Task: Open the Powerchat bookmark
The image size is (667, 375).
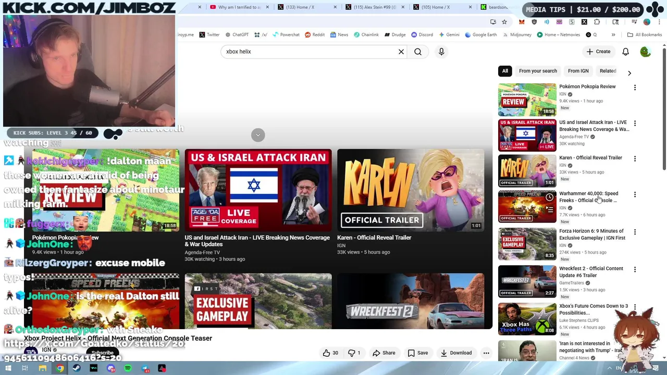Action: coord(286,35)
